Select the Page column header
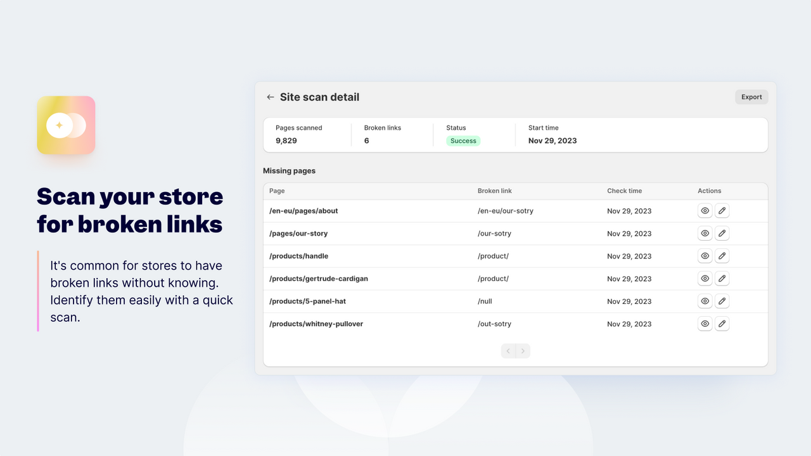This screenshot has height=456, width=811. click(277, 191)
